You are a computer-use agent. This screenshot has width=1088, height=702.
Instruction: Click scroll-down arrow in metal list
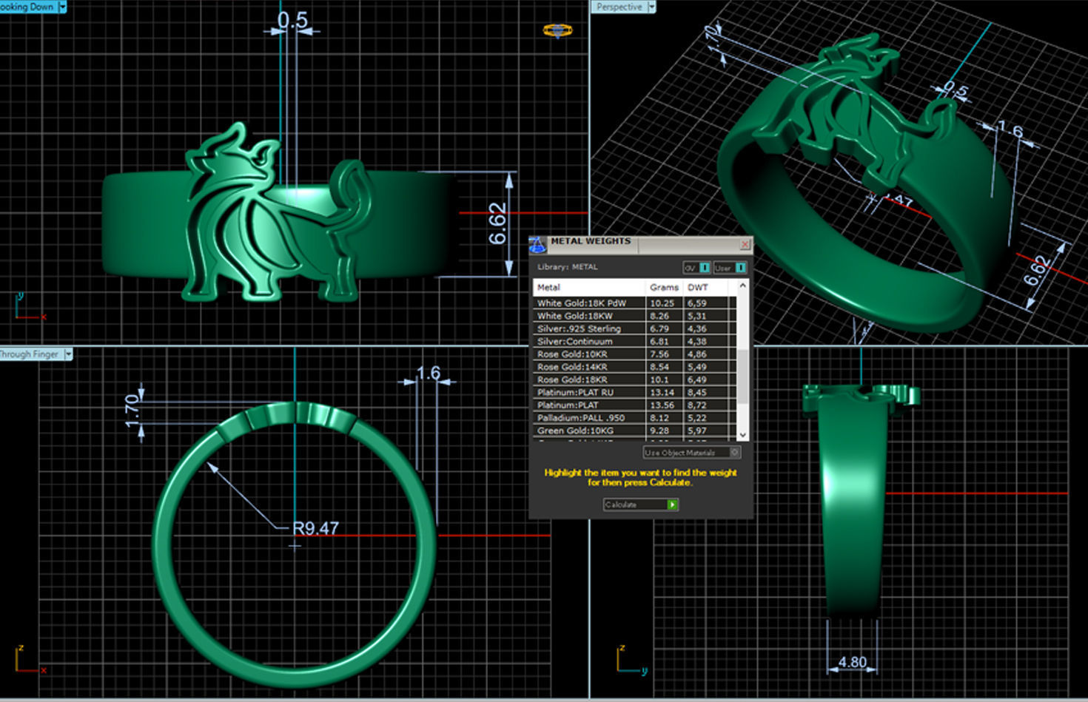pos(743,435)
